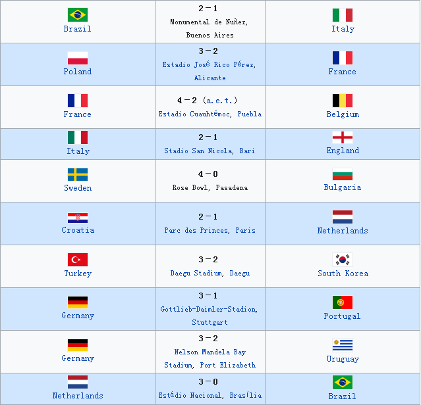
Task: Open the Estadio Cuauhtémoc, Puebla link
Action: 210,114
